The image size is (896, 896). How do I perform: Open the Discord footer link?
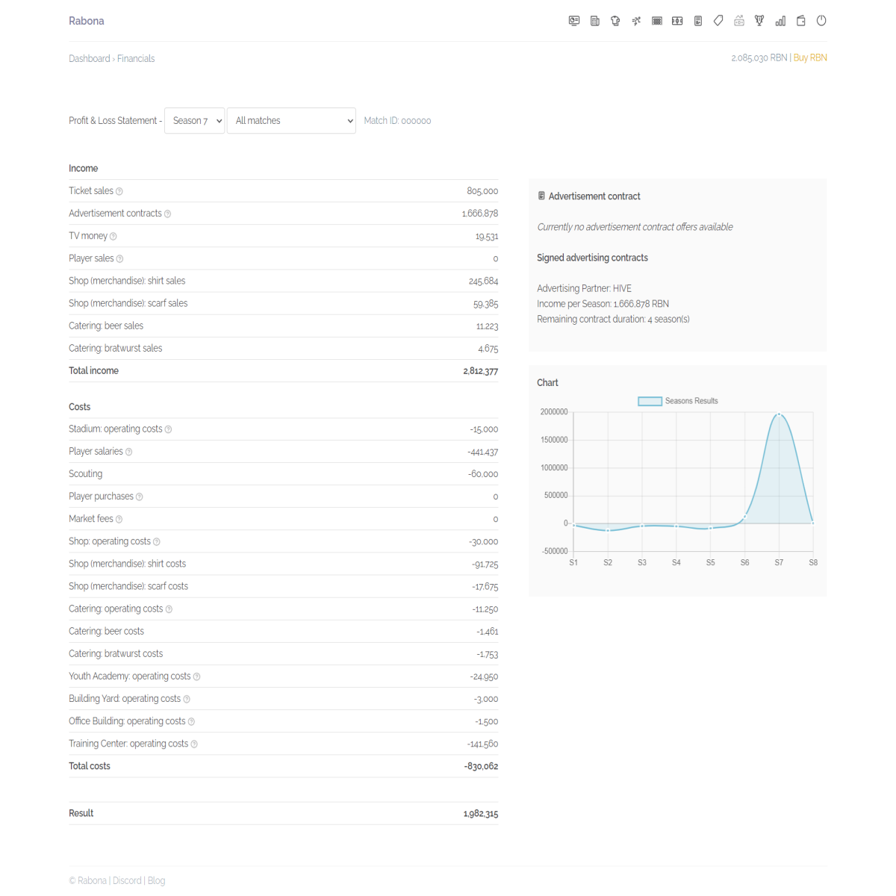tap(127, 880)
